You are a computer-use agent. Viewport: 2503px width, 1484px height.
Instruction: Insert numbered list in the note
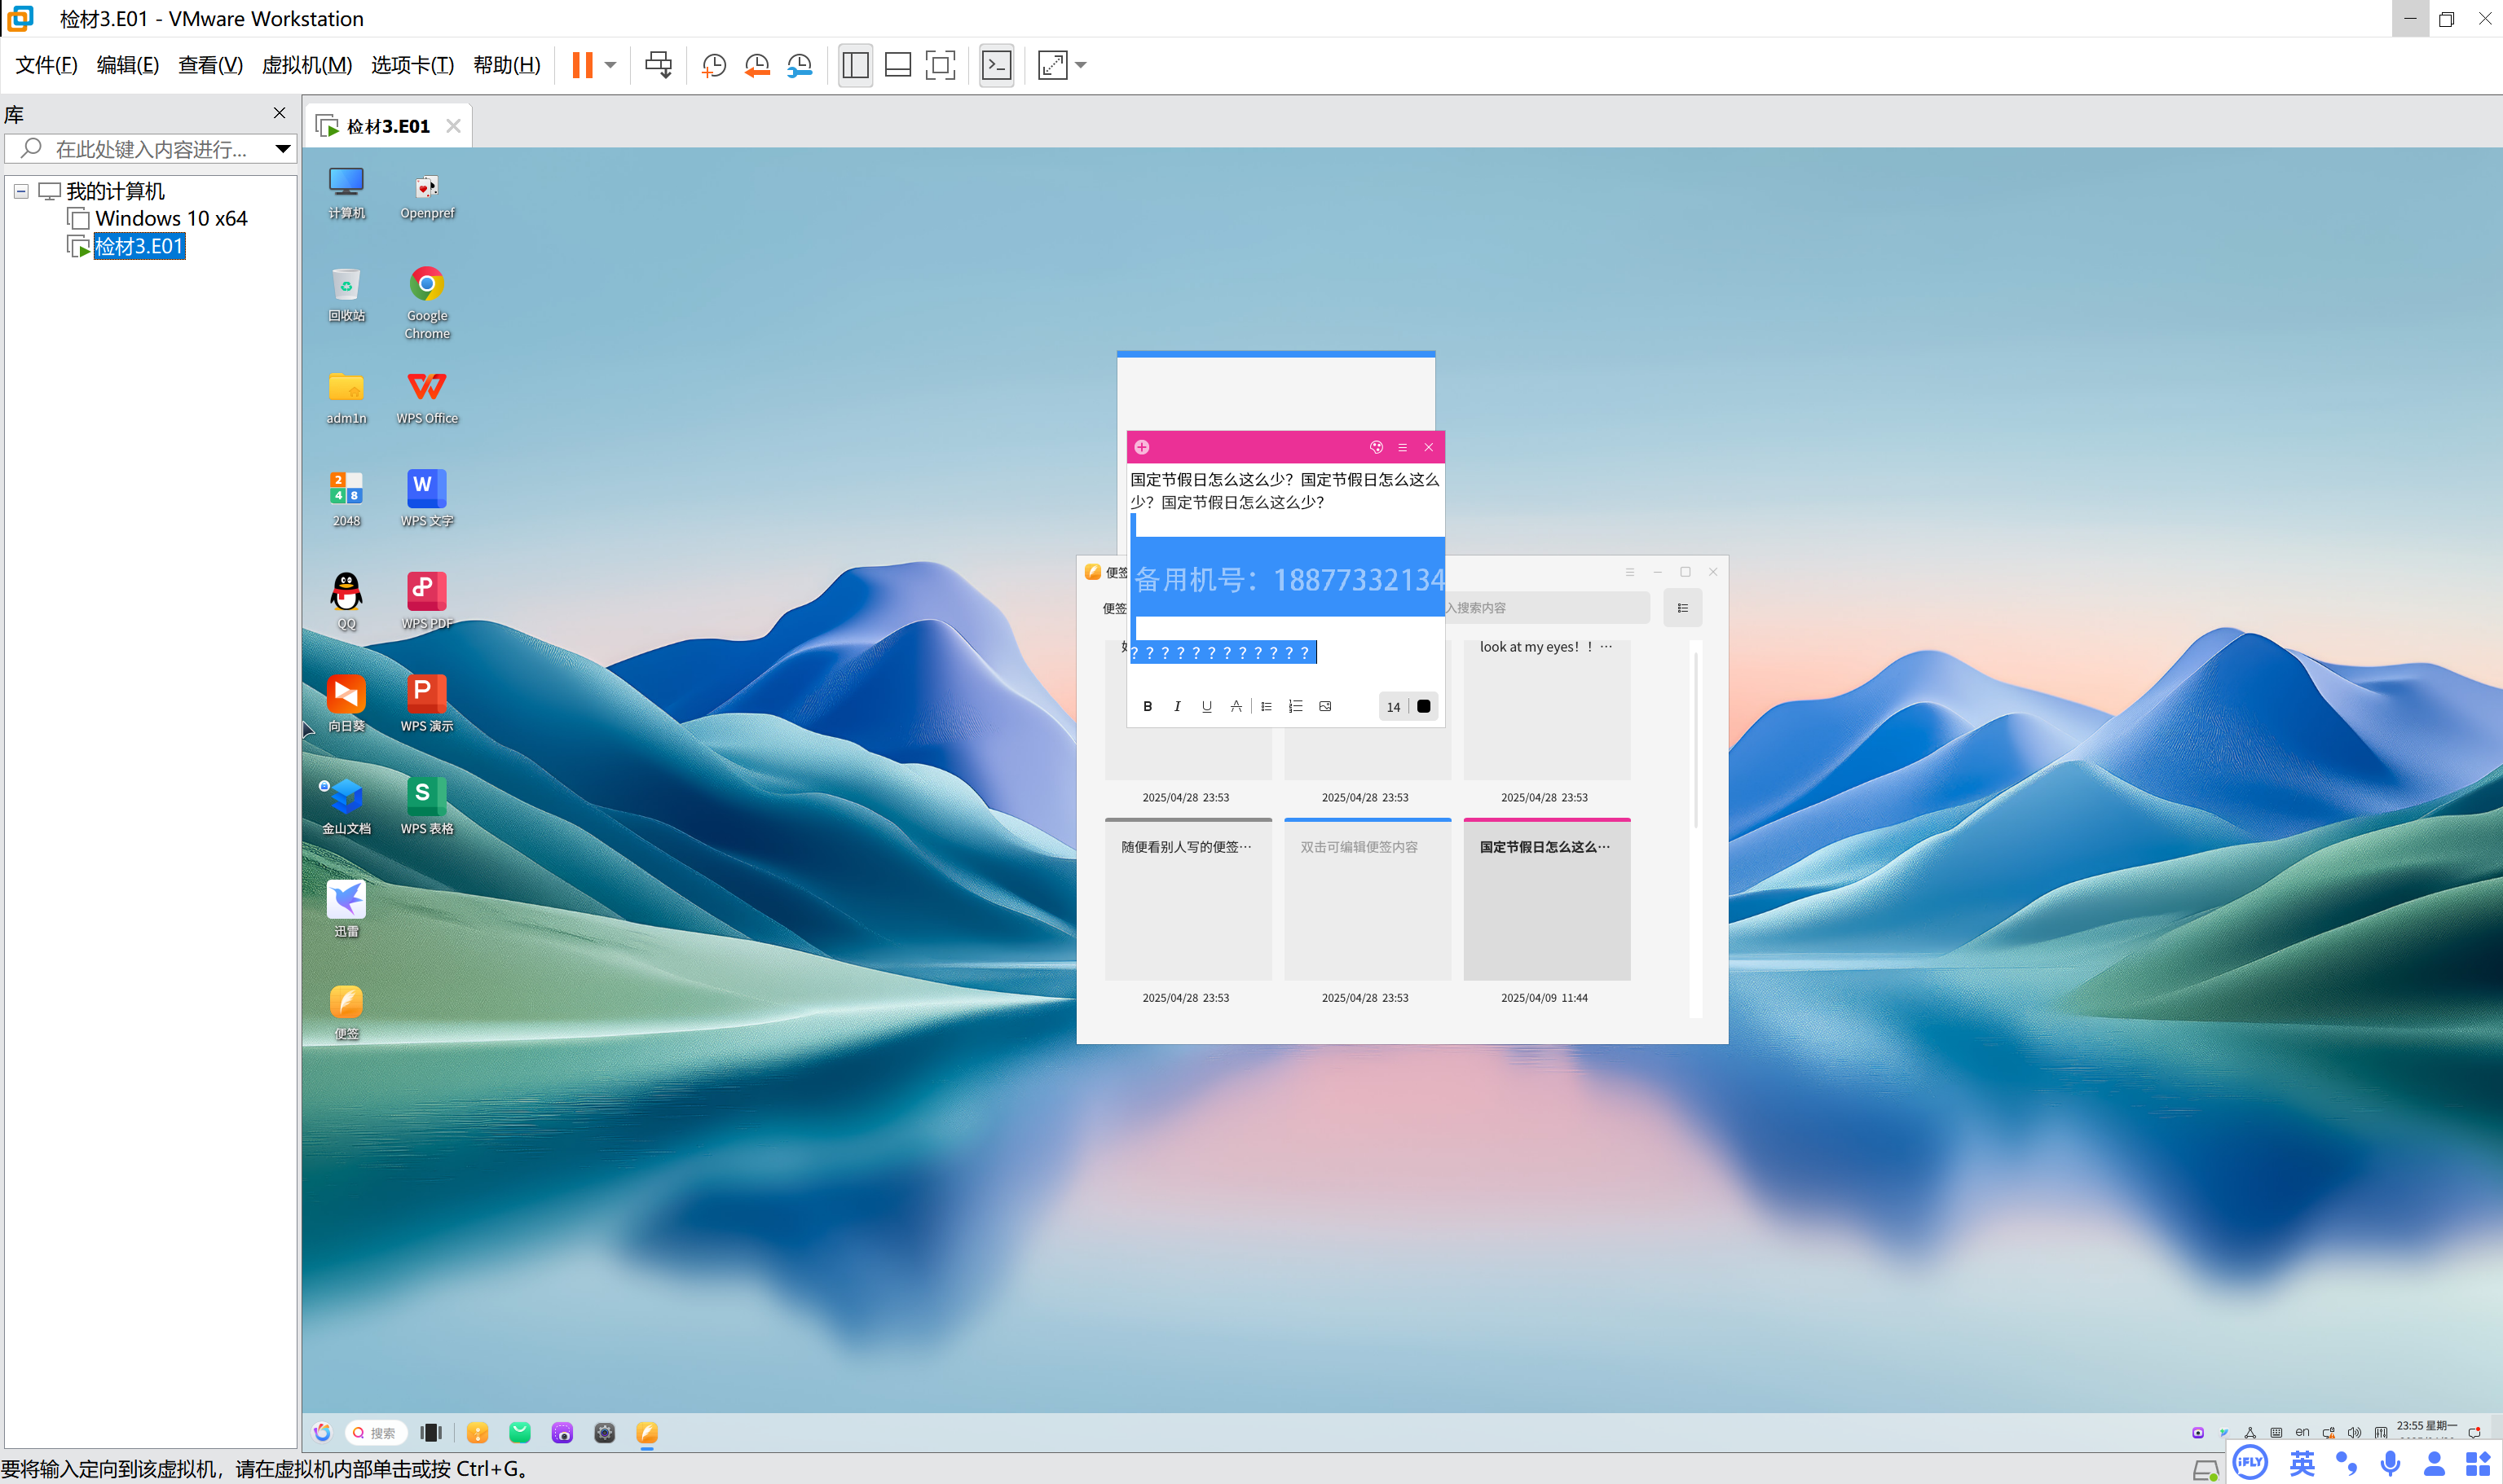[x=1296, y=706]
